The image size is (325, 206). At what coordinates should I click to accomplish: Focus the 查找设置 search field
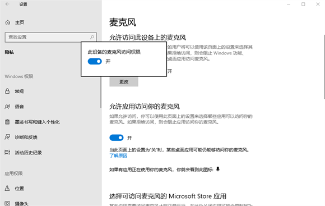51,38
